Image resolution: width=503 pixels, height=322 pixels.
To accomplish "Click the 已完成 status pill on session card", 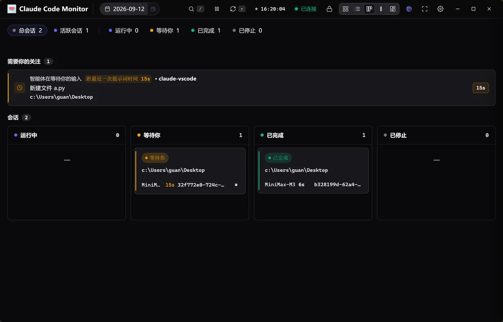I will 278,158.
